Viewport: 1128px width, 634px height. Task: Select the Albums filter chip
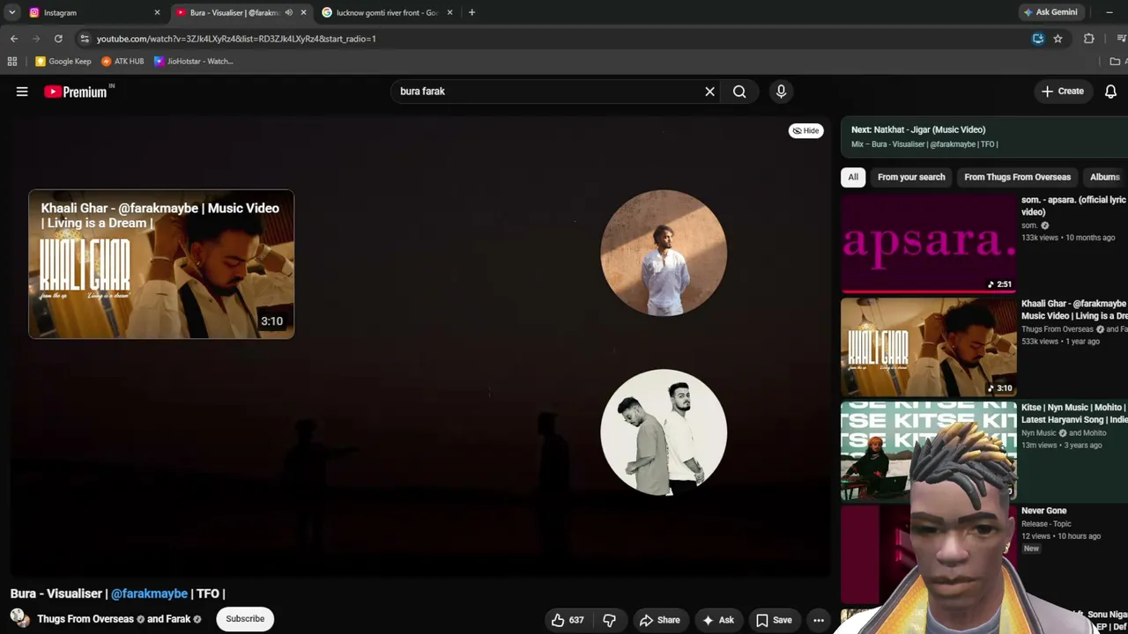tap(1105, 177)
